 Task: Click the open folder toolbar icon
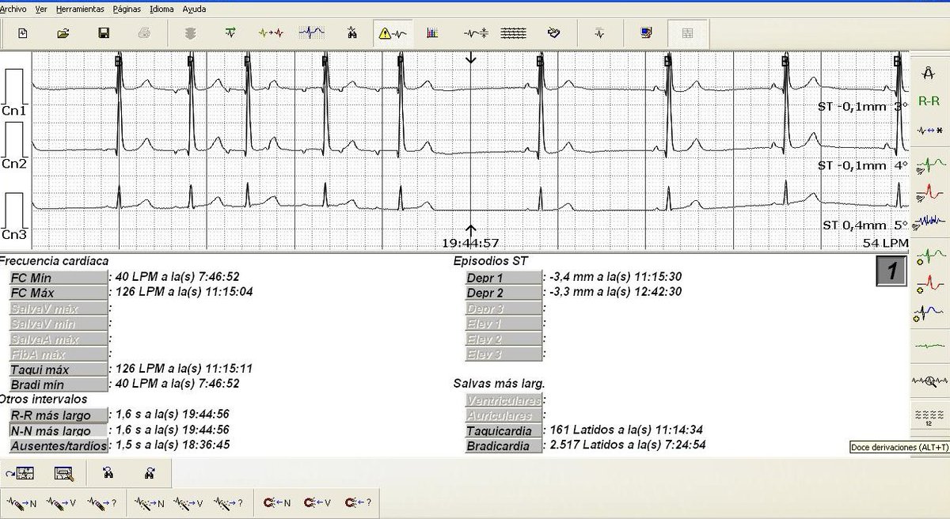pos(63,33)
